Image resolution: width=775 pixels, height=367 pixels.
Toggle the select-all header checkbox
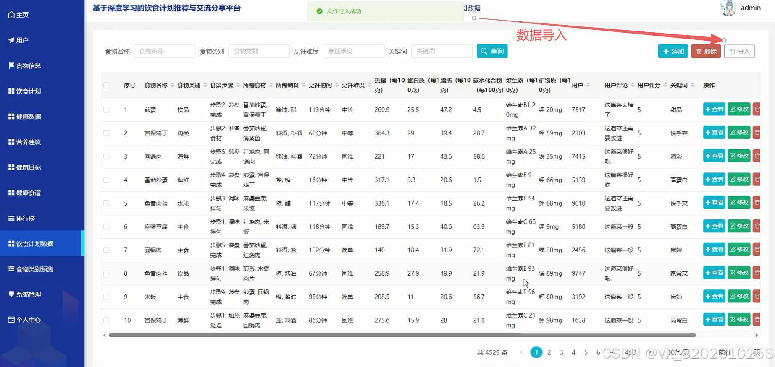(106, 85)
